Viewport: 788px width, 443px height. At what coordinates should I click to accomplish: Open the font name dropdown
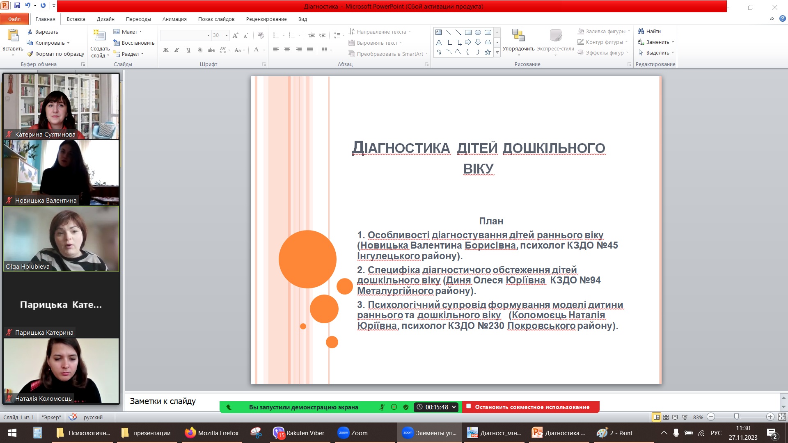pyautogui.click(x=208, y=35)
